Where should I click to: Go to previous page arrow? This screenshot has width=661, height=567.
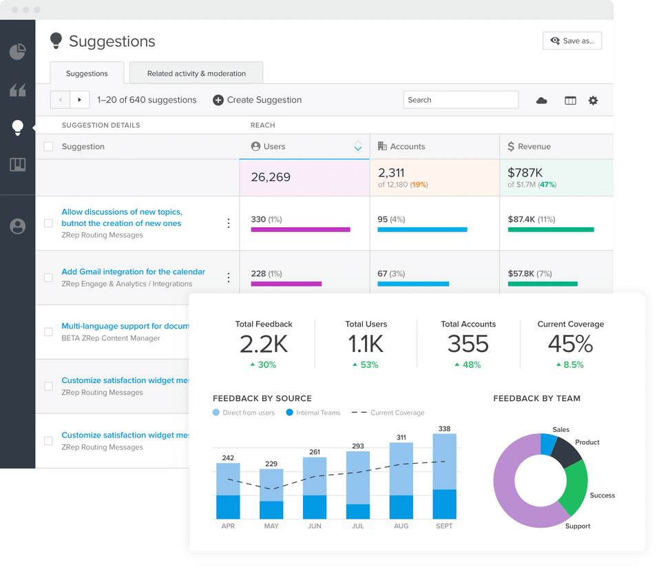61,100
